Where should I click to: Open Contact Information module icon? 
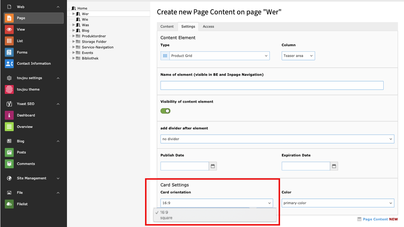tap(9, 64)
